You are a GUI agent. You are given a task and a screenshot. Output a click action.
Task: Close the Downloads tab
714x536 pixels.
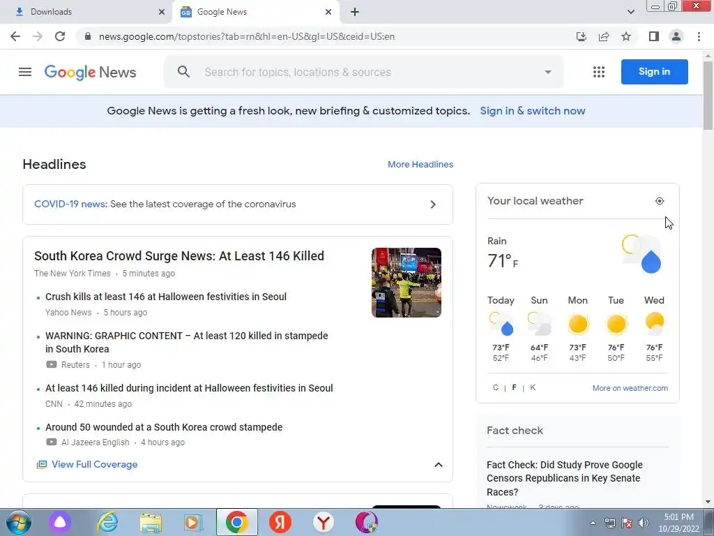(162, 12)
